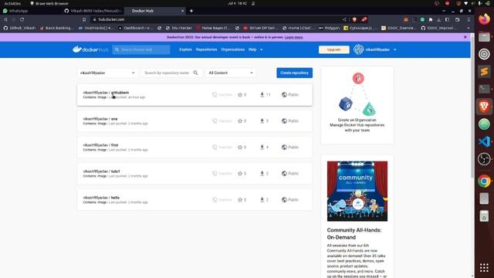Open GitHub_Vikash bookmark

coord(19,28)
